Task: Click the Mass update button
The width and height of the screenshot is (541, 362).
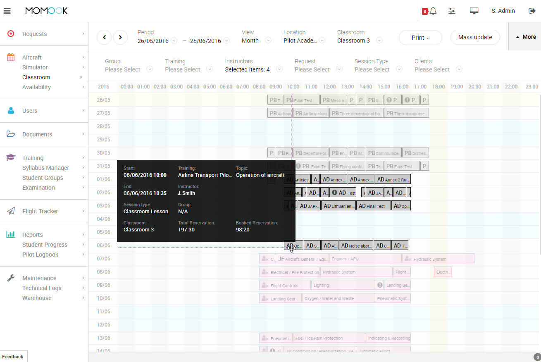Action: [475, 37]
